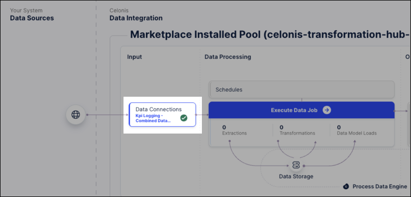Image resolution: width=411 pixels, height=197 pixels.
Task: Select the 0 Transformations counter
Action: click(x=297, y=130)
